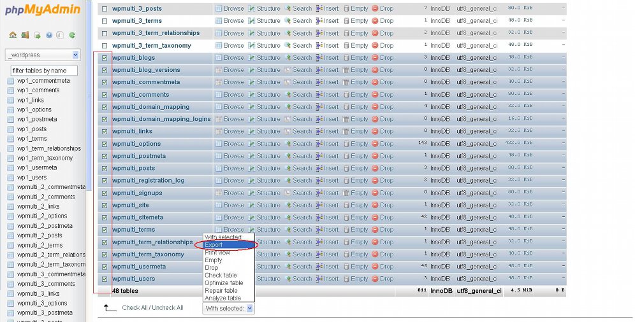Screen dimensions: 635x322
Task: Click Check All link
Action: point(135,307)
